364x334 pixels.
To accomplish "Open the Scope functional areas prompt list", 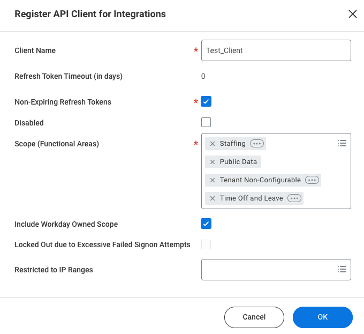I will click(342, 143).
